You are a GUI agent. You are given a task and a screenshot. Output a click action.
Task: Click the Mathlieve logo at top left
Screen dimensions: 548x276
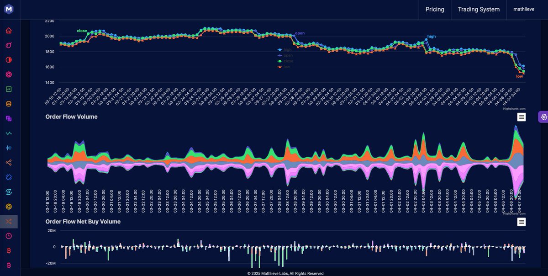click(9, 8)
